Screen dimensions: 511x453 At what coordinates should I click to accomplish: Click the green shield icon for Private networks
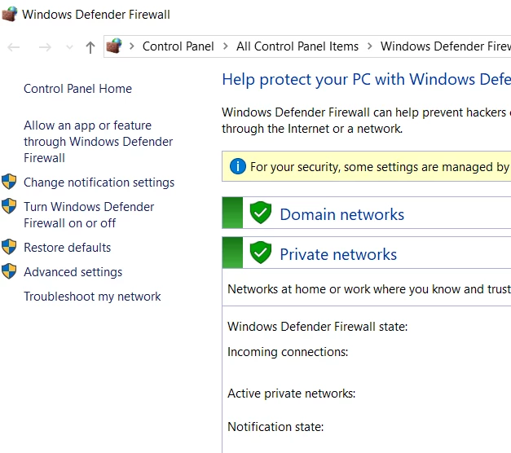pyautogui.click(x=261, y=253)
